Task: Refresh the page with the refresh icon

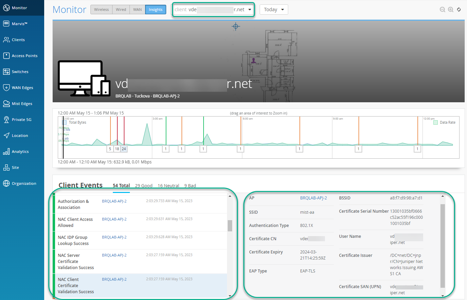Action: (459, 10)
